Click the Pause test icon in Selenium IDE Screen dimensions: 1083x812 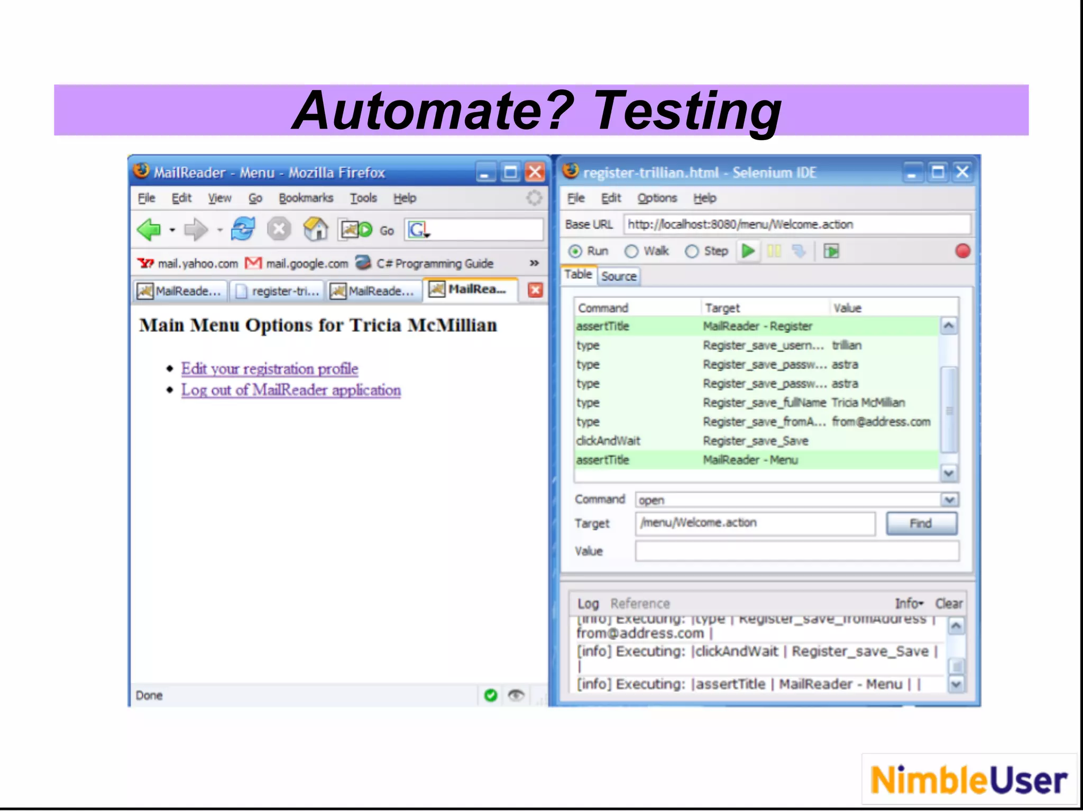pyautogui.click(x=774, y=251)
